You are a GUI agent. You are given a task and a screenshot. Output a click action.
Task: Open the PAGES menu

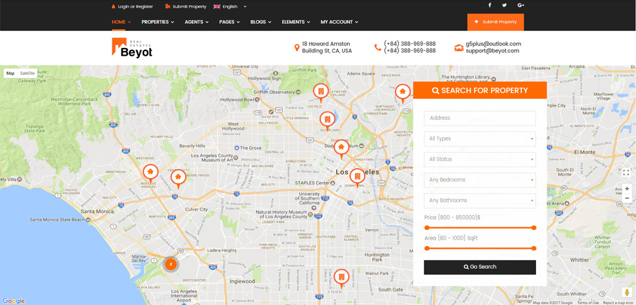(230, 22)
